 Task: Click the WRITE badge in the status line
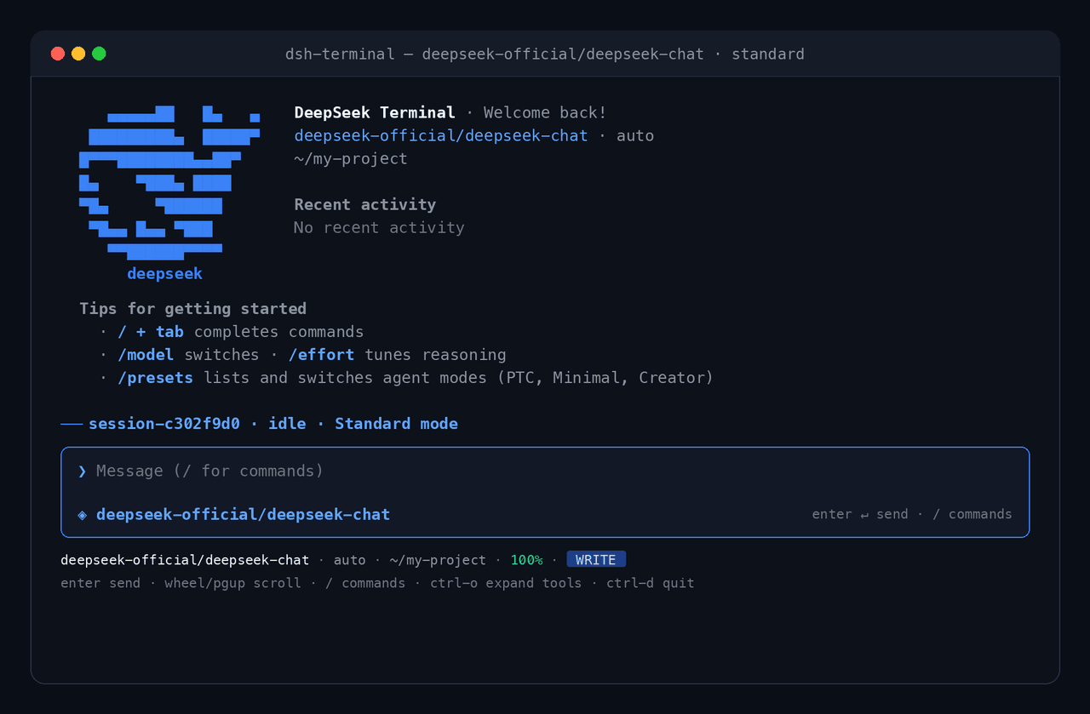pyautogui.click(x=596, y=560)
